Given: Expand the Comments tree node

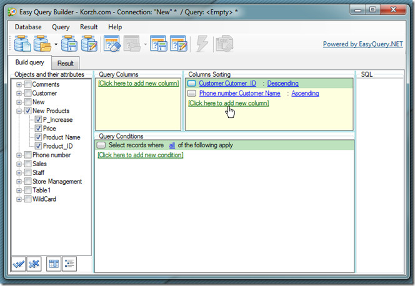Looking at the screenshot, I should [x=19, y=84].
